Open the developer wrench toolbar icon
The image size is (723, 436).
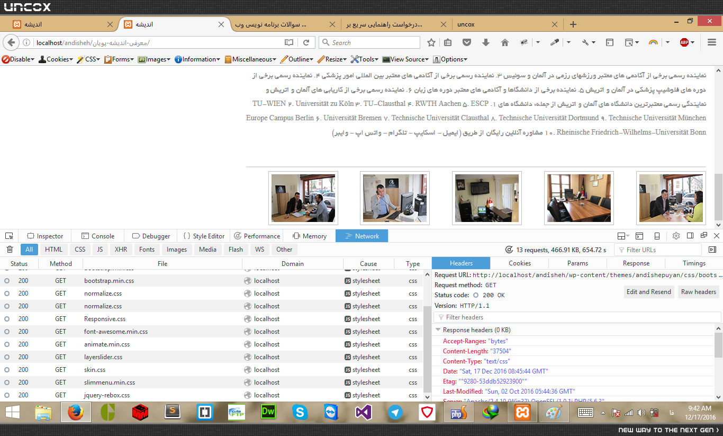point(585,42)
